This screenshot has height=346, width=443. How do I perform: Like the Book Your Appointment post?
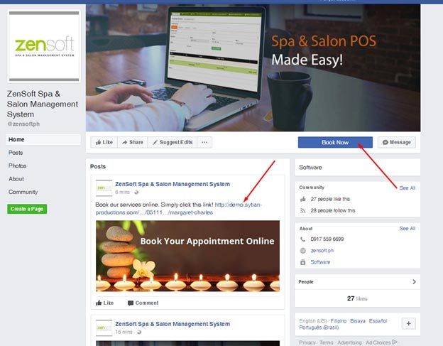point(105,303)
